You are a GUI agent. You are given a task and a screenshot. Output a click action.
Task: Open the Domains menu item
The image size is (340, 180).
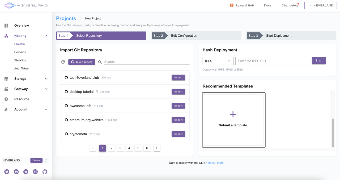(x=20, y=52)
